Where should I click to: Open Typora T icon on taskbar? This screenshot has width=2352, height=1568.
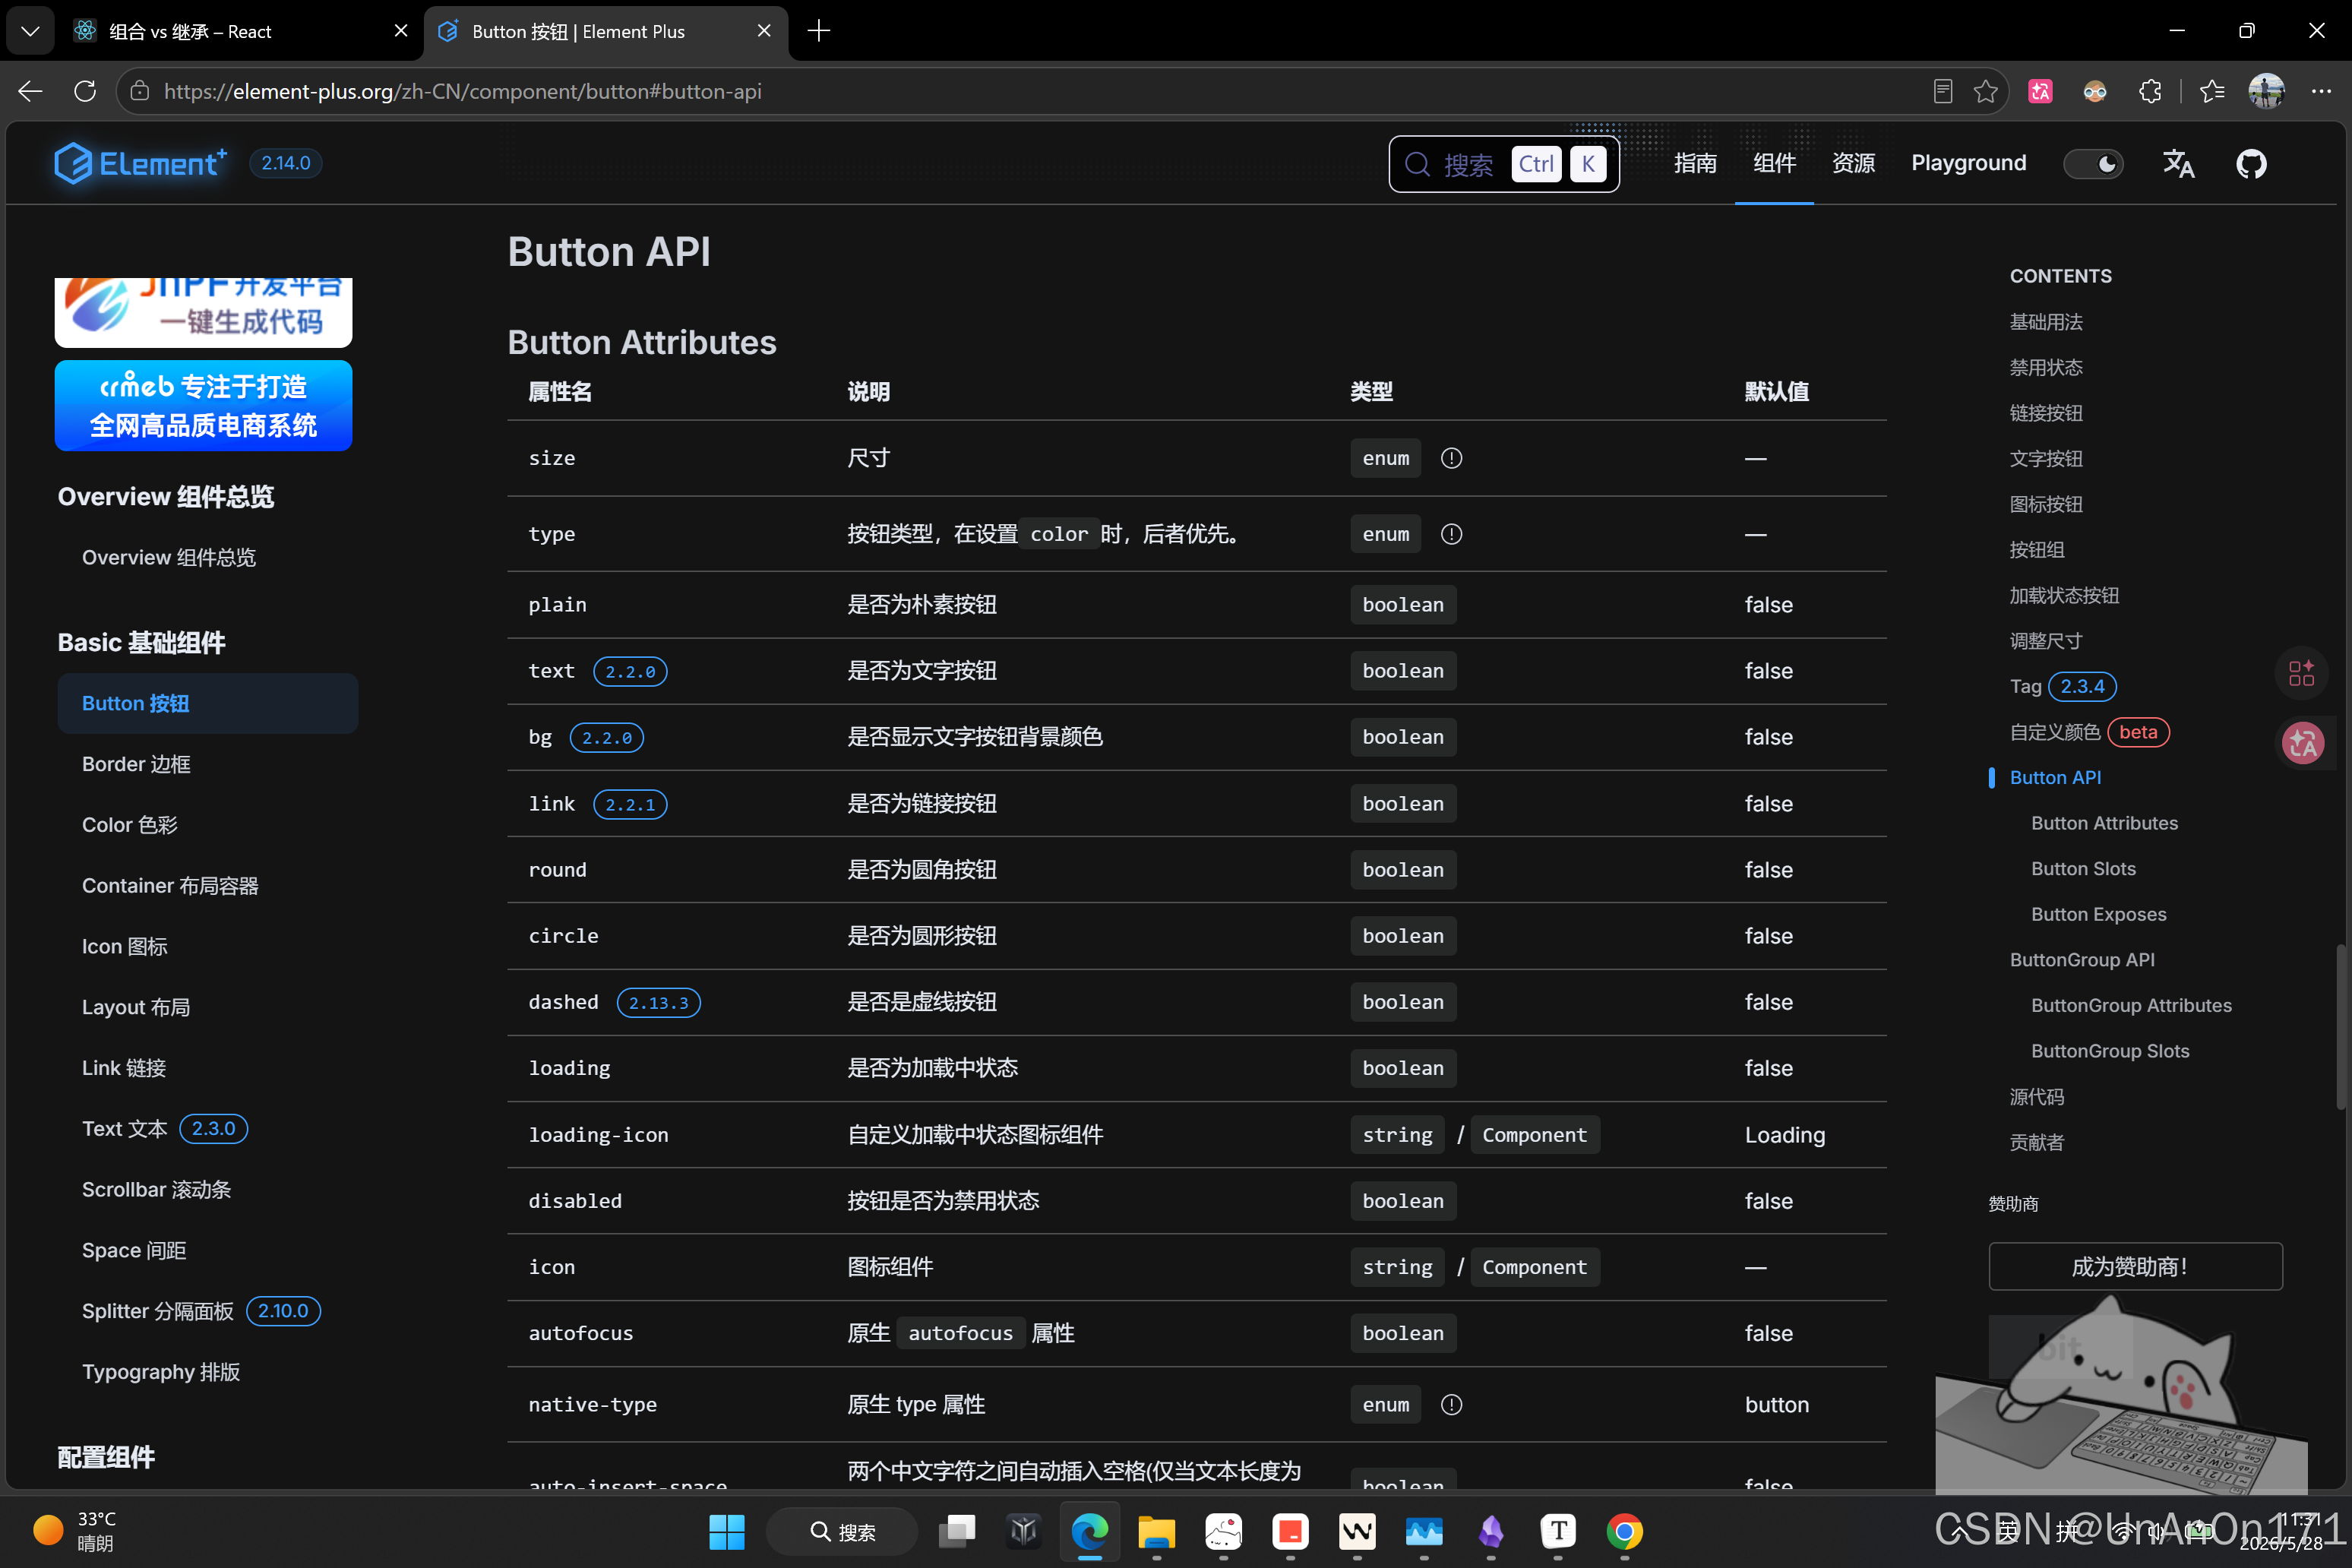[1557, 1531]
